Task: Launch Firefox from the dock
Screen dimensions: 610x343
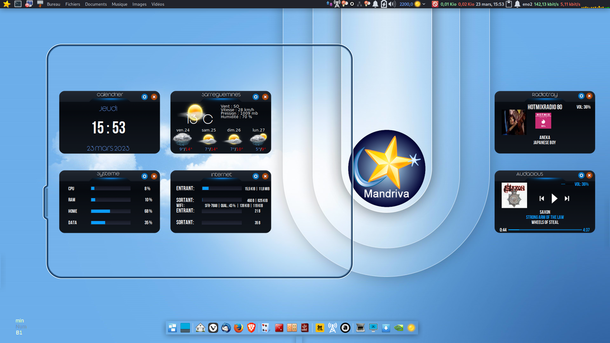Action: 239,328
